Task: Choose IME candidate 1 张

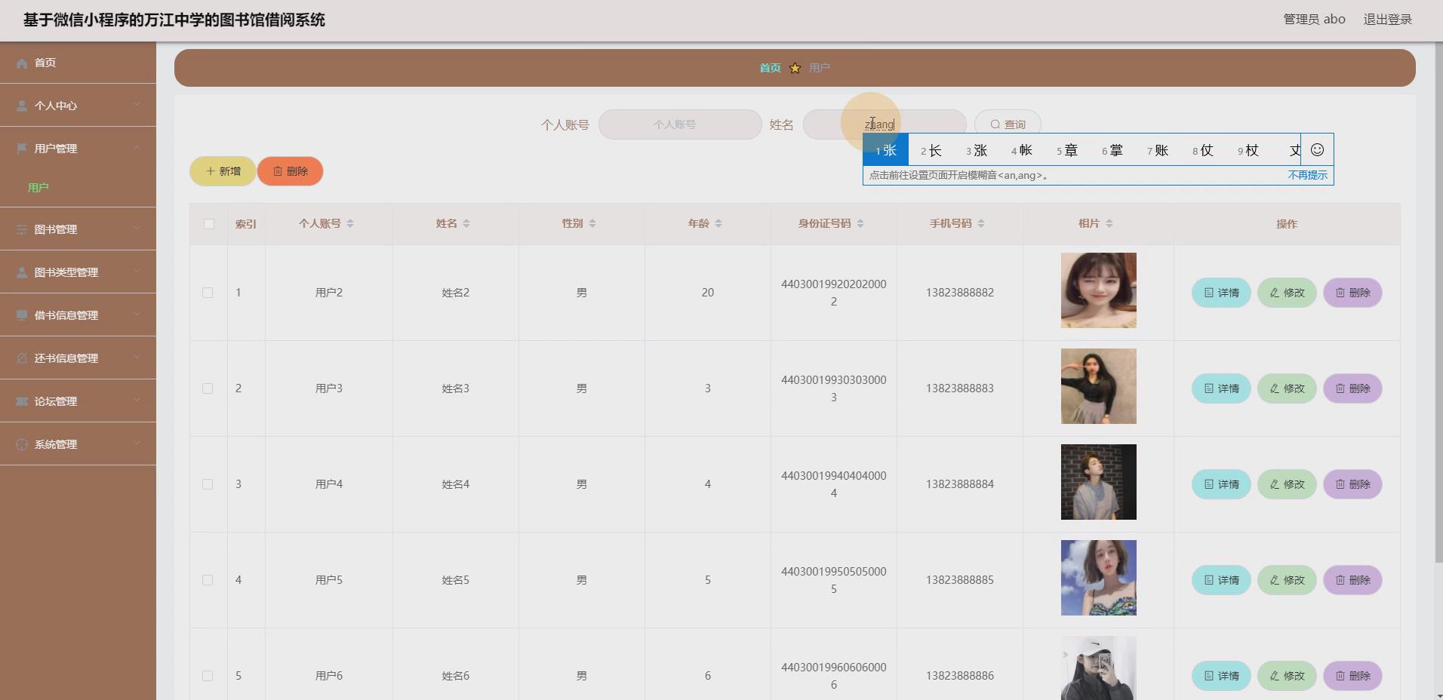Action: pyautogui.click(x=886, y=150)
